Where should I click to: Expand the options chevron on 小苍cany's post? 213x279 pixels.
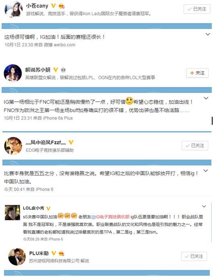coord(208,34)
